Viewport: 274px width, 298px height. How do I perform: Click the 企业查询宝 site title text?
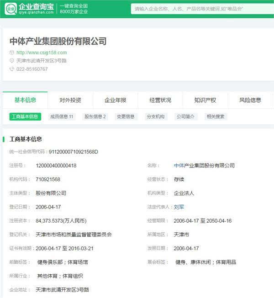(x=36, y=7)
